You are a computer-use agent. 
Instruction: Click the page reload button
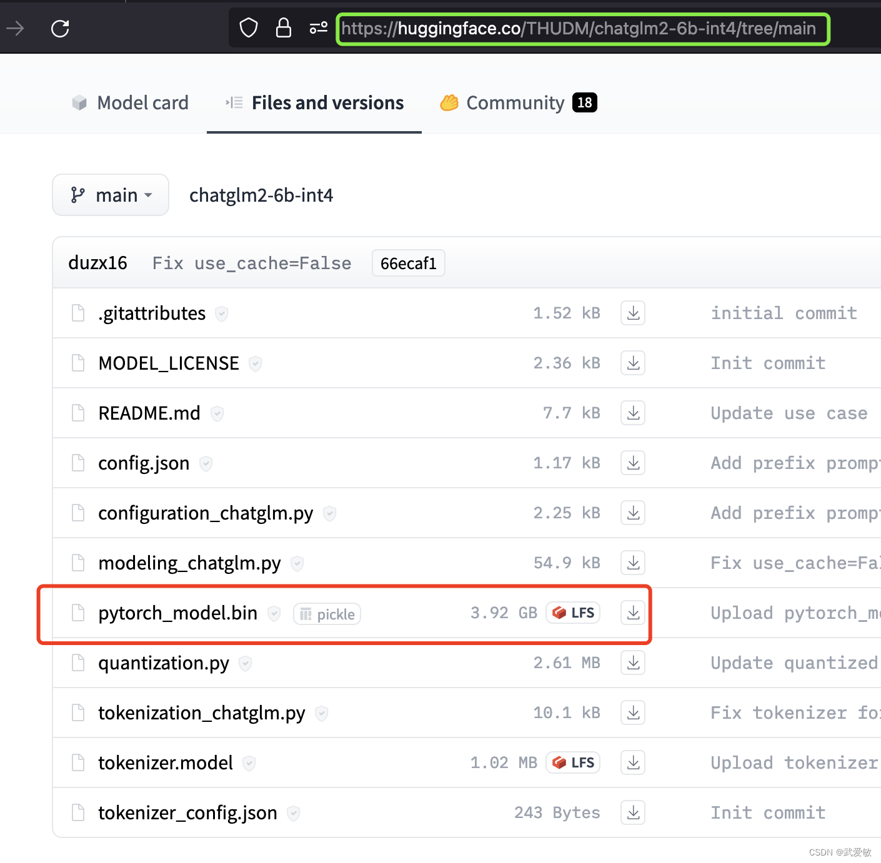[x=60, y=27]
